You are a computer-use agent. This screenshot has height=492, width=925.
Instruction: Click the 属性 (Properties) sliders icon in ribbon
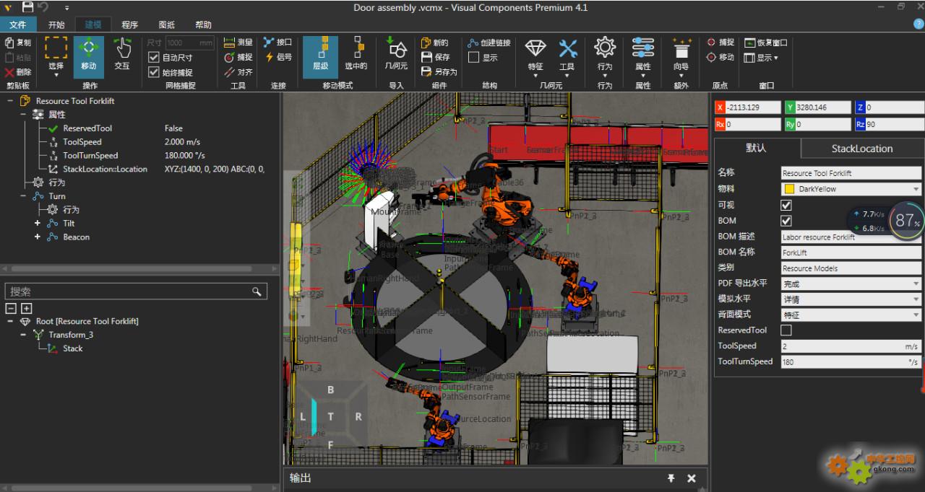642,54
